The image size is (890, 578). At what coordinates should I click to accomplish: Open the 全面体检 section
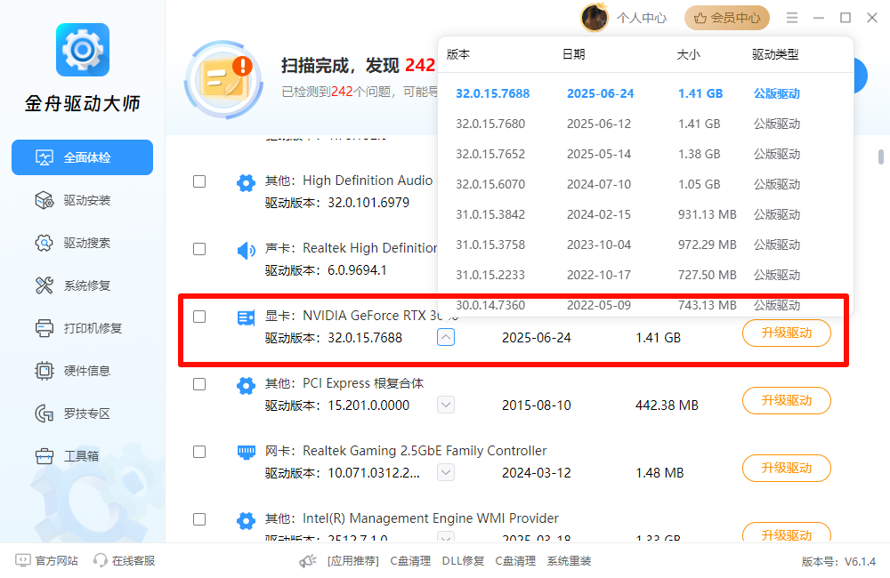click(x=82, y=157)
